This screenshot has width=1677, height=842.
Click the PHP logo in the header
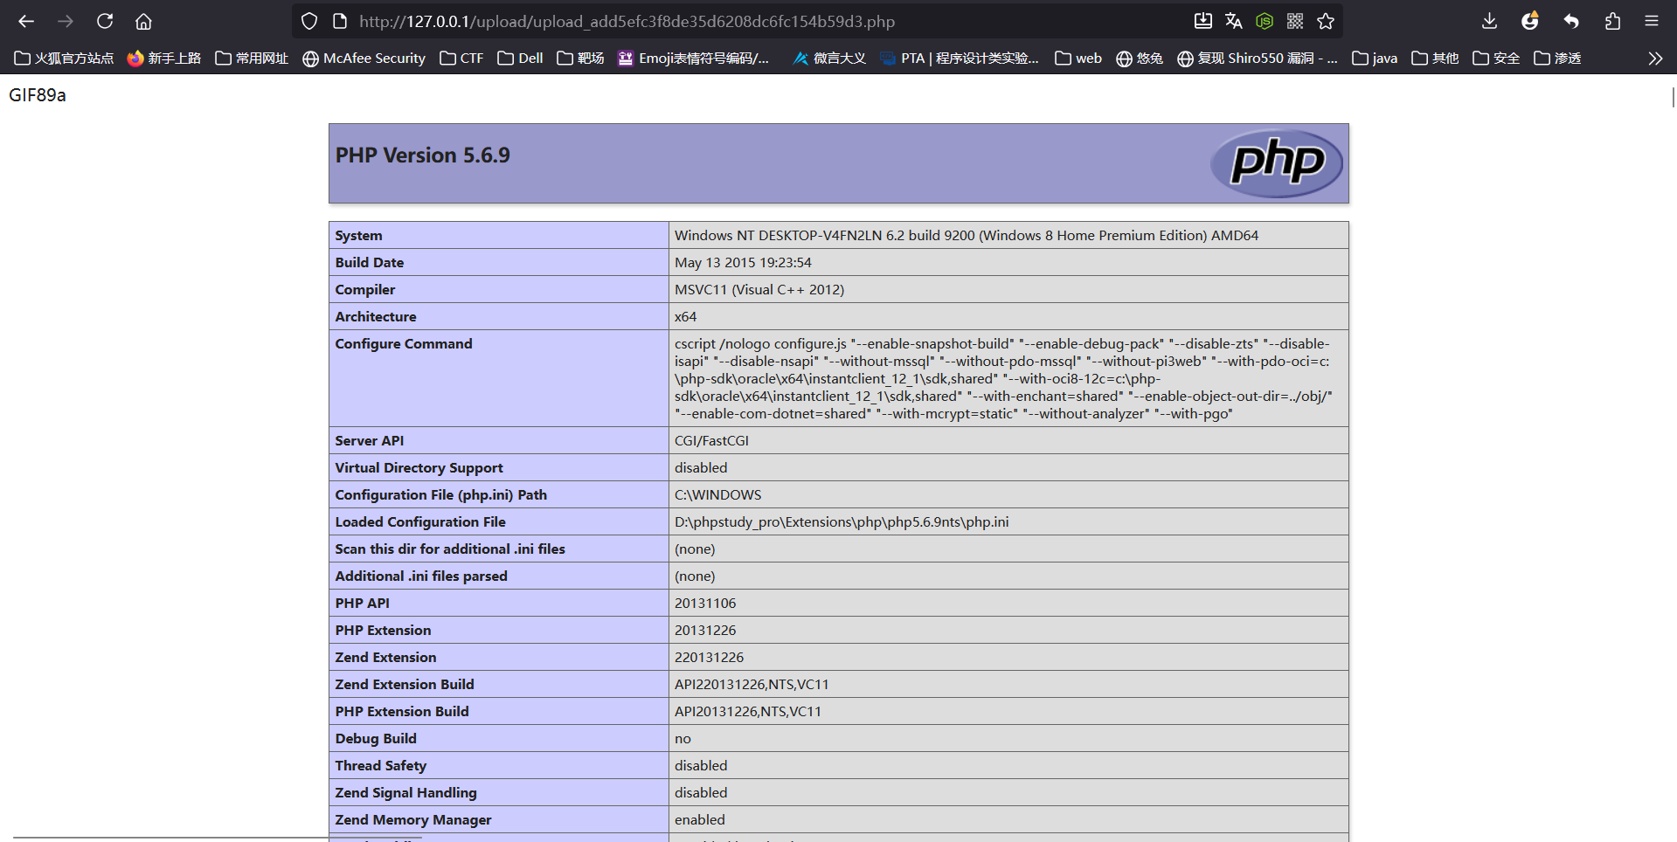(x=1277, y=163)
